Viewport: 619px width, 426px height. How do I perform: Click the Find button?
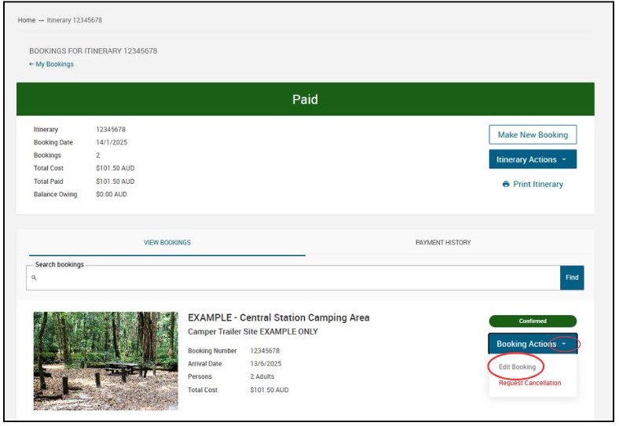[572, 277]
